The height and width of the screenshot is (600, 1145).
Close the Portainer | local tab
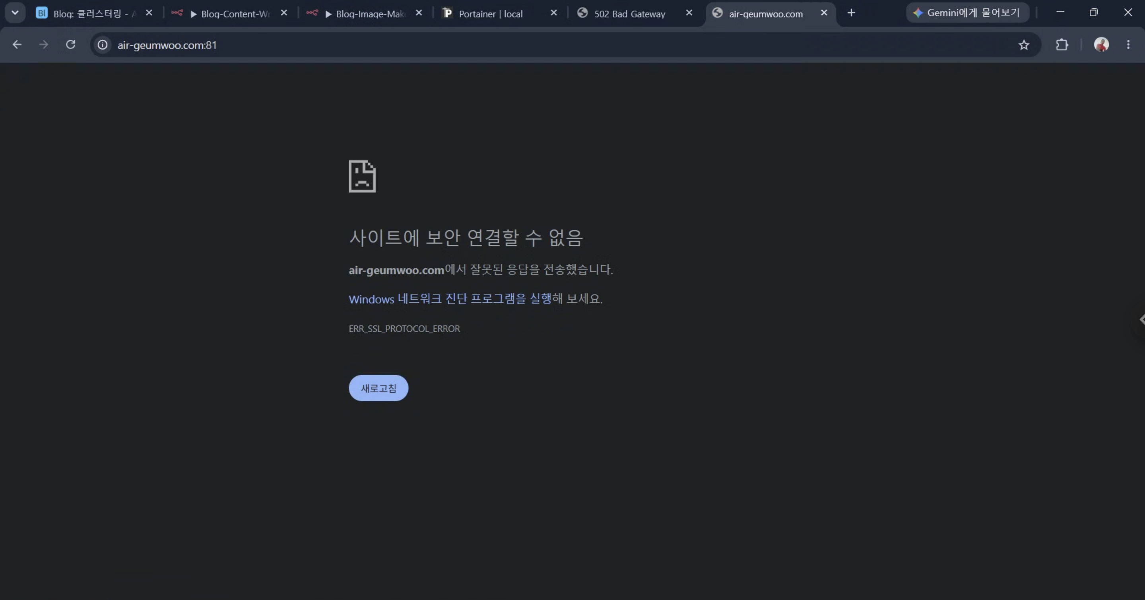click(x=554, y=14)
